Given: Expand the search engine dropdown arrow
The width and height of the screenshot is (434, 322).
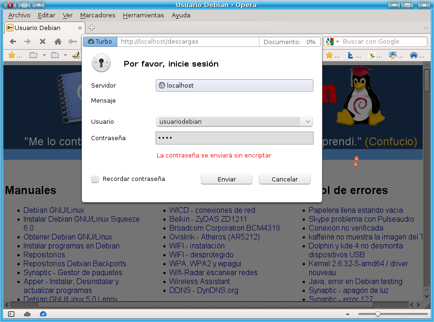Looking at the screenshot, I should (337, 41).
